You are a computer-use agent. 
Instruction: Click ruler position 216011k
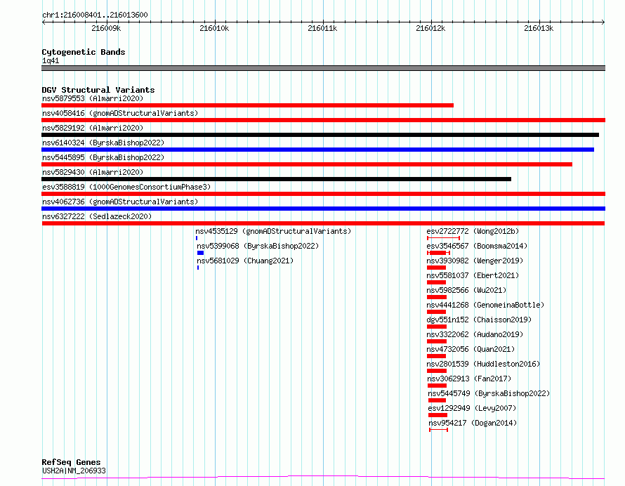point(322,28)
